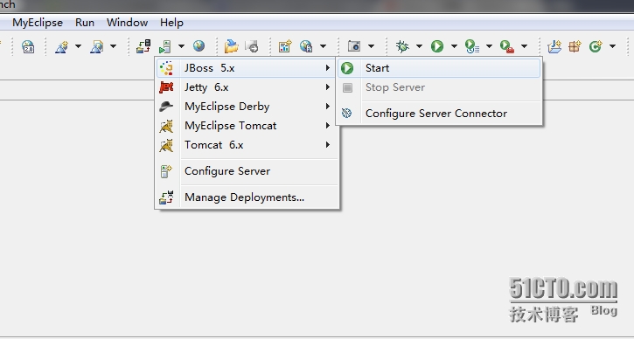Open dropdown arrow beside the new class icon

[612, 46]
